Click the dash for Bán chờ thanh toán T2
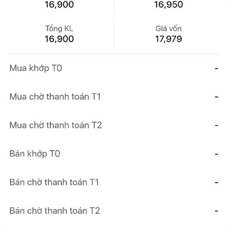This screenshot has width=228, height=228. click(216, 211)
